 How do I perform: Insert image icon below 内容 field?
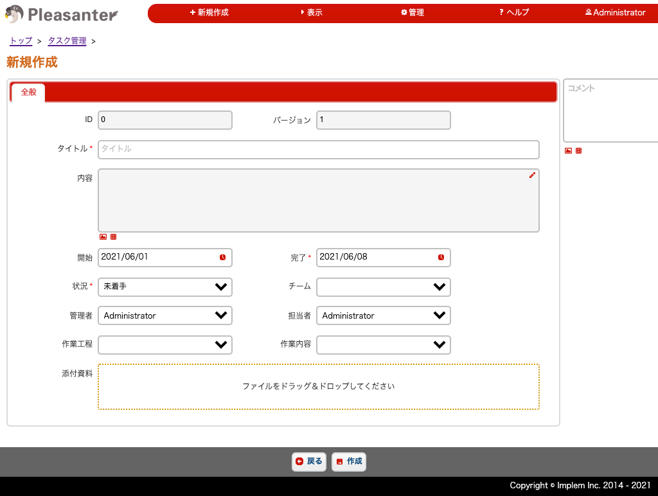point(103,237)
